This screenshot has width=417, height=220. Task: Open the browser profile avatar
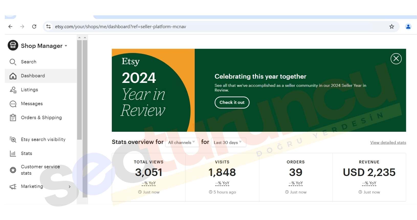[x=408, y=27]
